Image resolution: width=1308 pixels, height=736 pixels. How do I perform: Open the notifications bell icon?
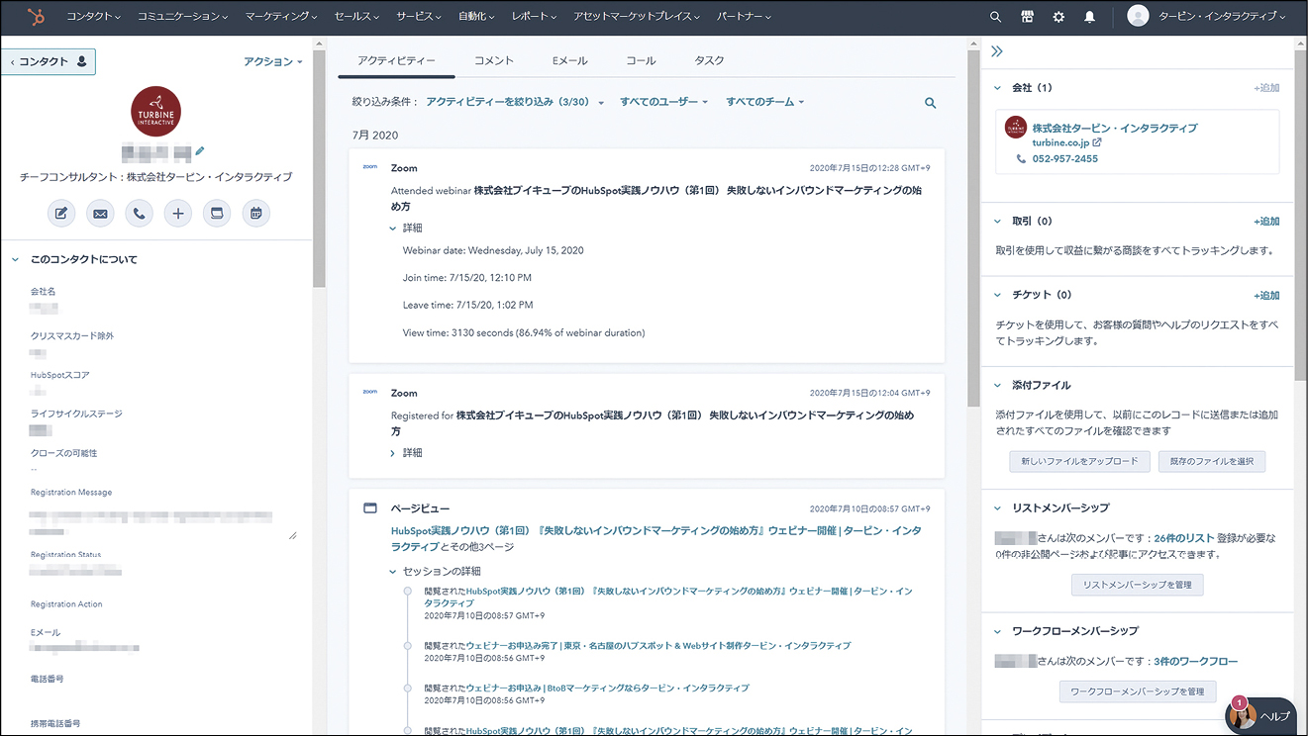(x=1089, y=17)
